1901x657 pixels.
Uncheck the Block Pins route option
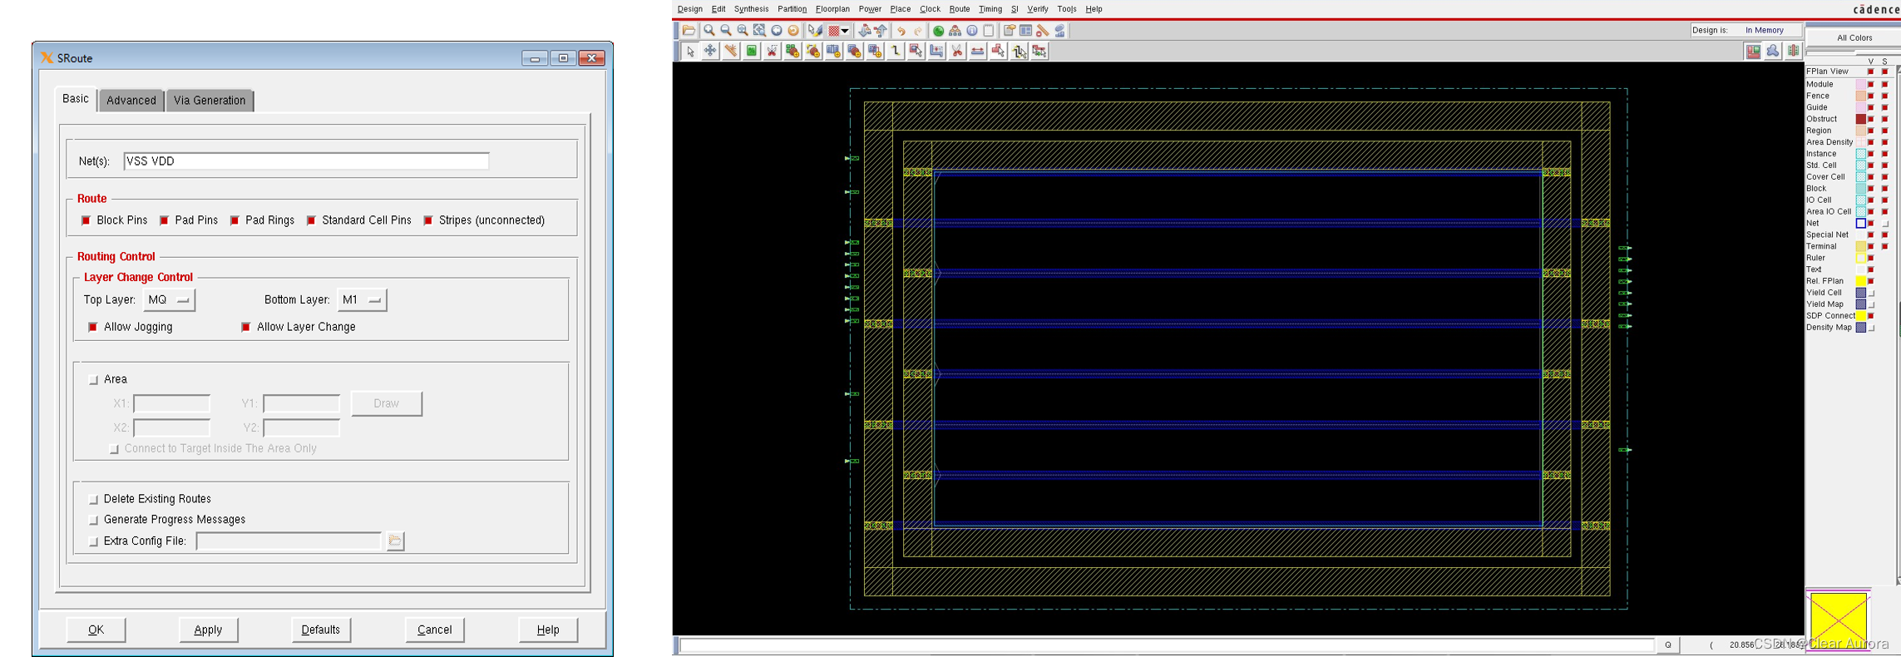[86, 220]
